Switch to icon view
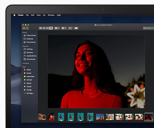The height and width of the screenshot is (128, 154). [41, 28]
